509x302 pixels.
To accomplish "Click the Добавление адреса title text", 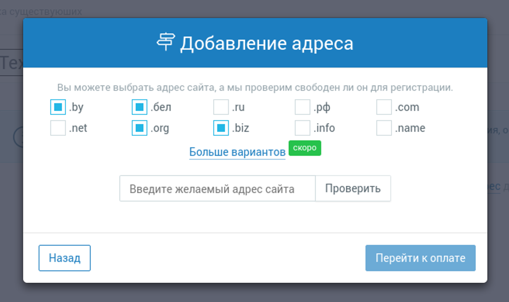I will coord(267,44).
